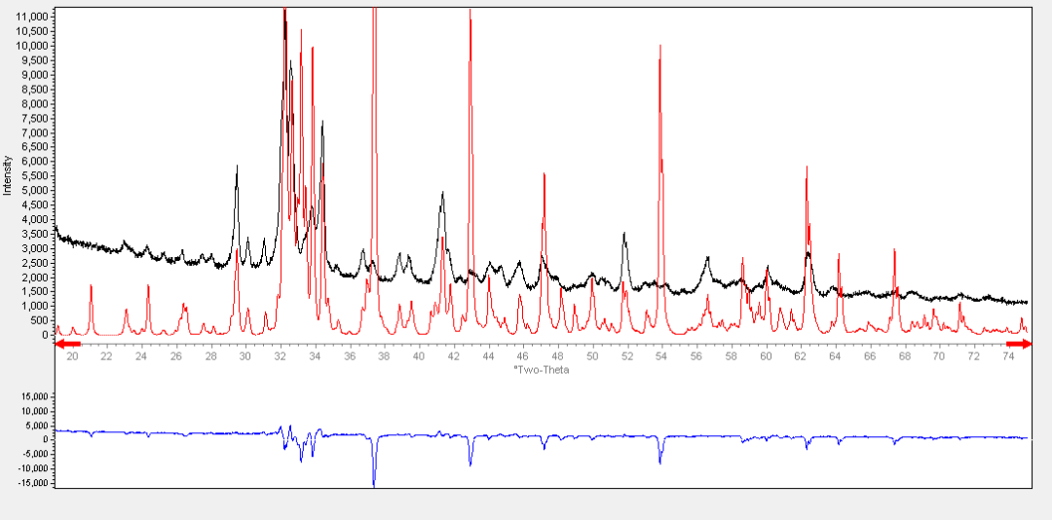This screenshot has width=1052, height=520.
Task: Click the Intensity y-axis label
Action: [8, 175]
